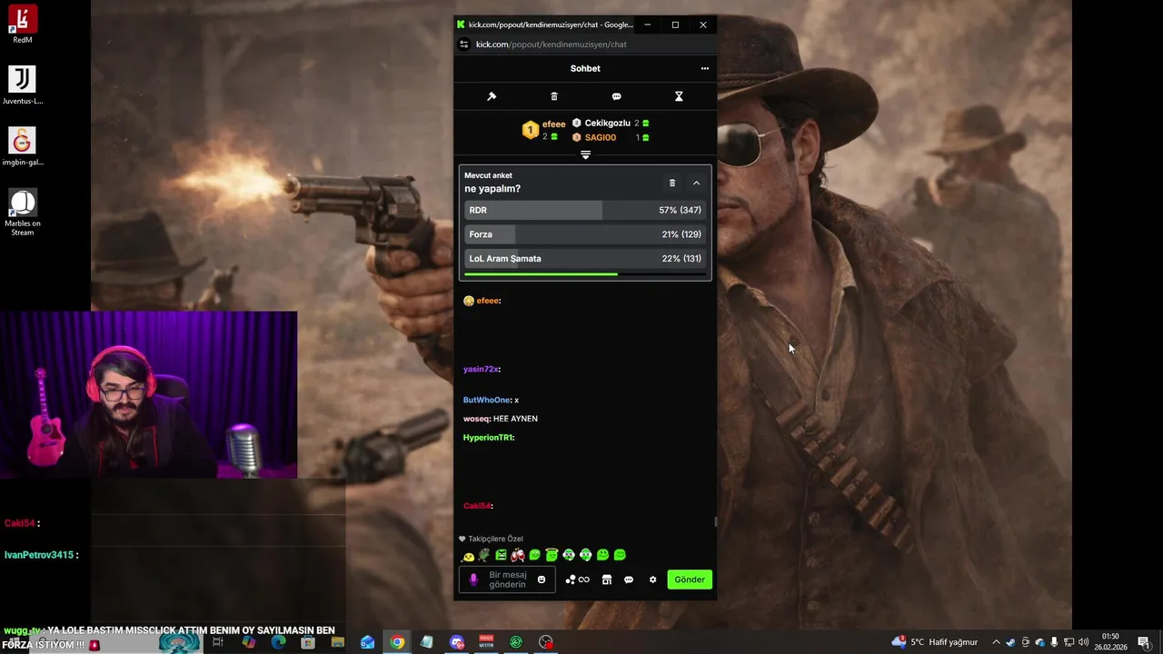Open the weather widget Hafif yağmur
The height and width of the screenshot is (654, 1163).
coord(935,642)
